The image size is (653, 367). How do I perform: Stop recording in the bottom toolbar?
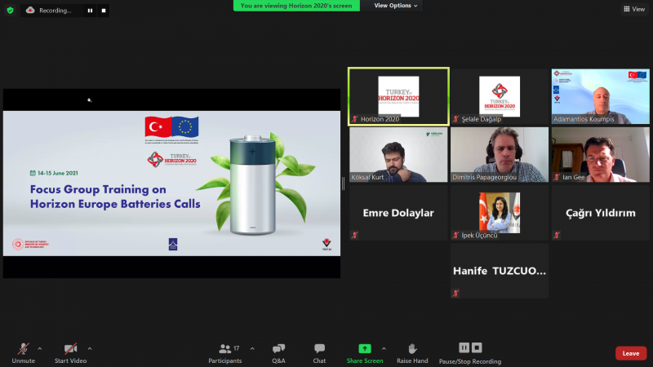(477, 347)
